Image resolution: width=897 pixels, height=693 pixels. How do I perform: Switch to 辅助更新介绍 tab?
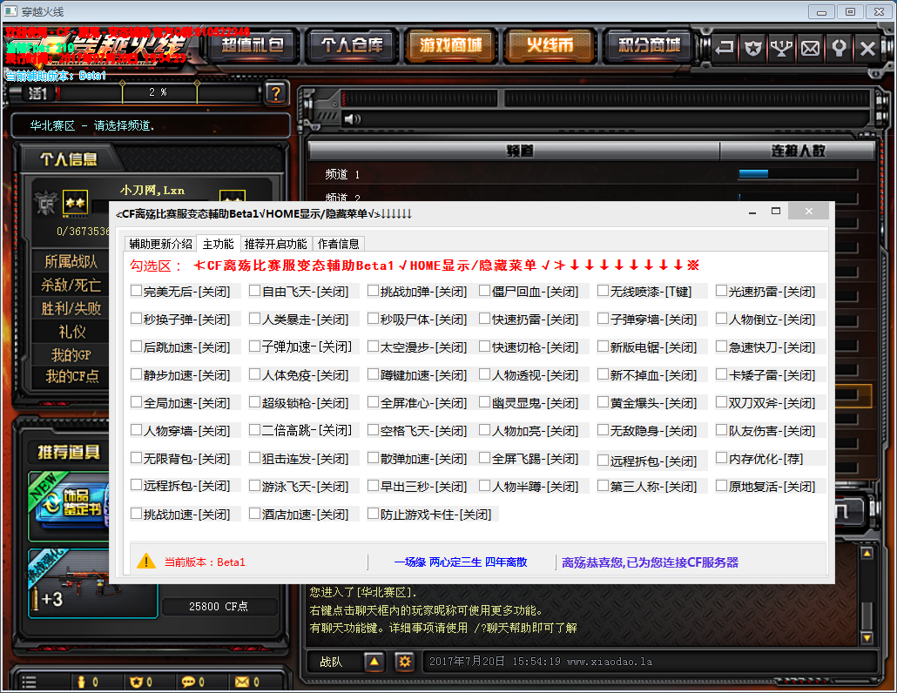click(161, 244)
